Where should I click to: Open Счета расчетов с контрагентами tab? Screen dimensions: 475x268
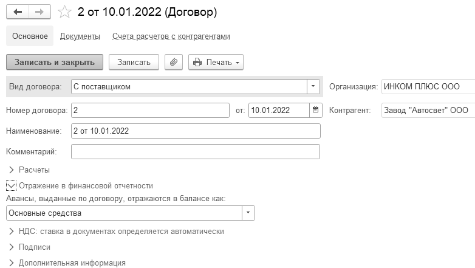point(171,36)
